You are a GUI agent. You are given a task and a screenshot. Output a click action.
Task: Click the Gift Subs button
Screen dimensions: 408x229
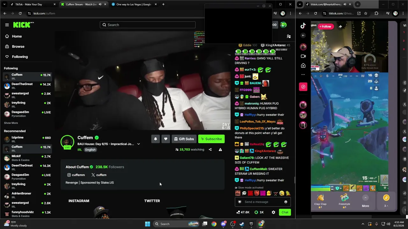tap(184, 139)
